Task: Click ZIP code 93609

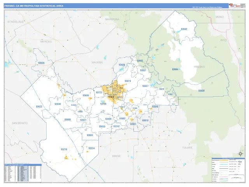Action: [x=108, y=119]
